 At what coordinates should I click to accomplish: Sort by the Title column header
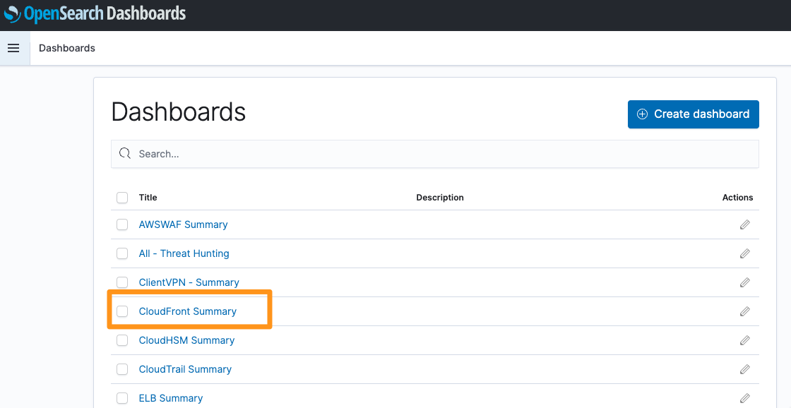pos(148,198)
